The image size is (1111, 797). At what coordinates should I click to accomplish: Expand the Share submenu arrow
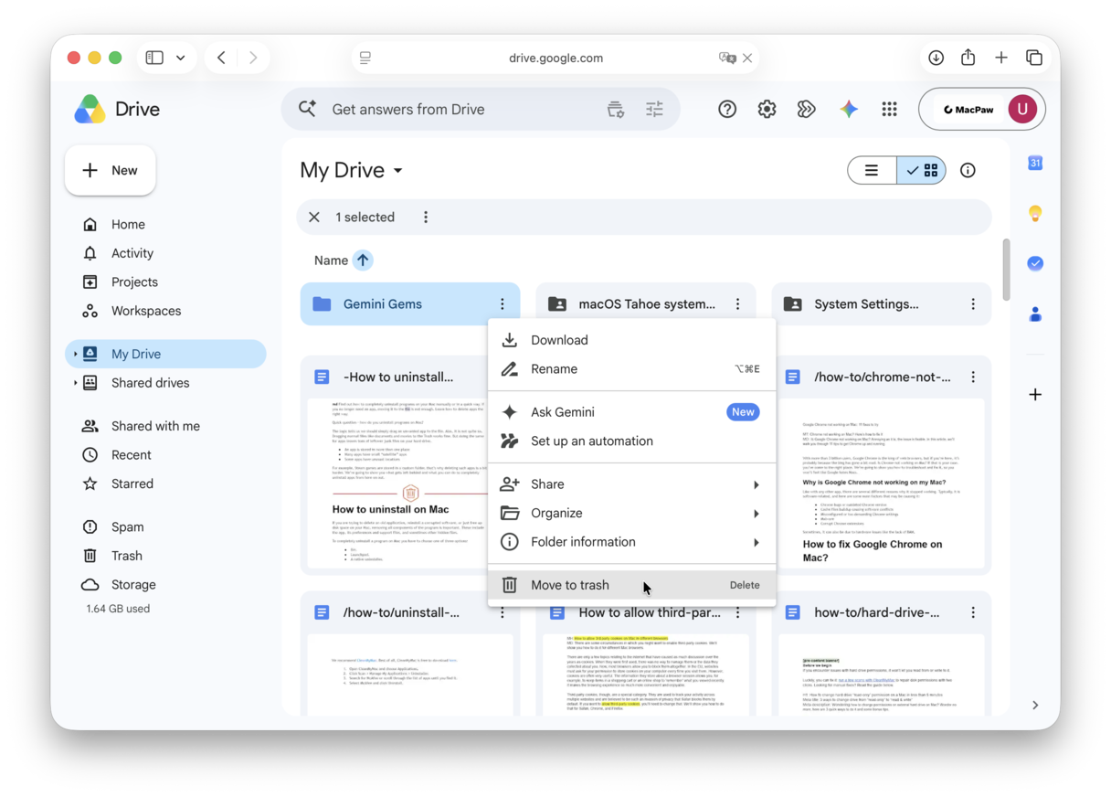click(x=757, y=484)
